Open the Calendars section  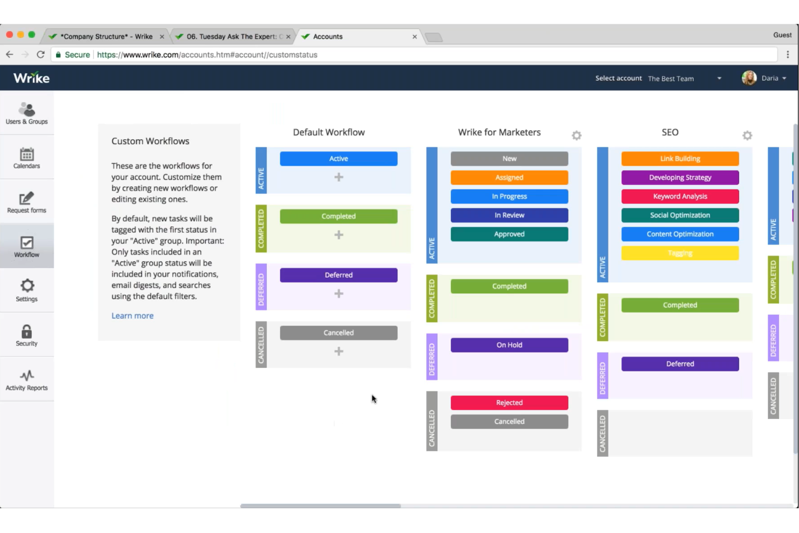27,157
